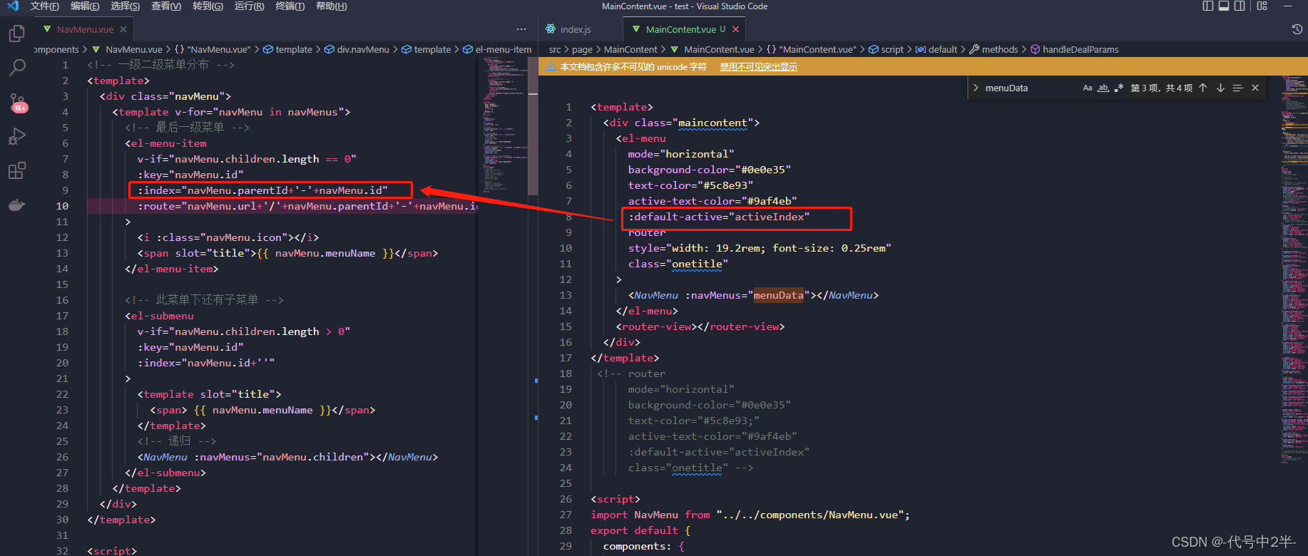Open the Extensions view

coord(17,170)
